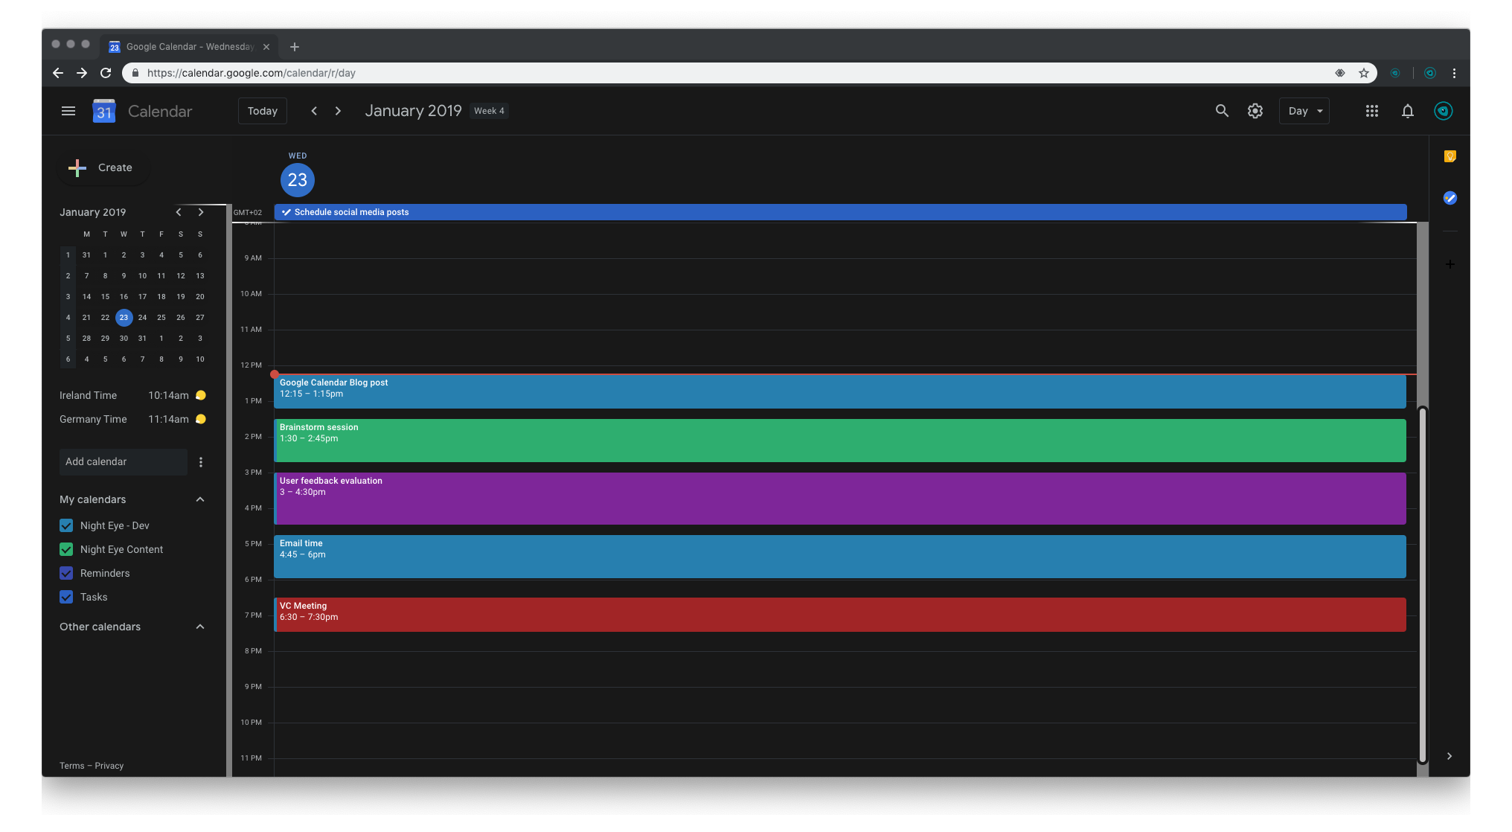
Task: Click Add calendar button
Action: point(122,461)
